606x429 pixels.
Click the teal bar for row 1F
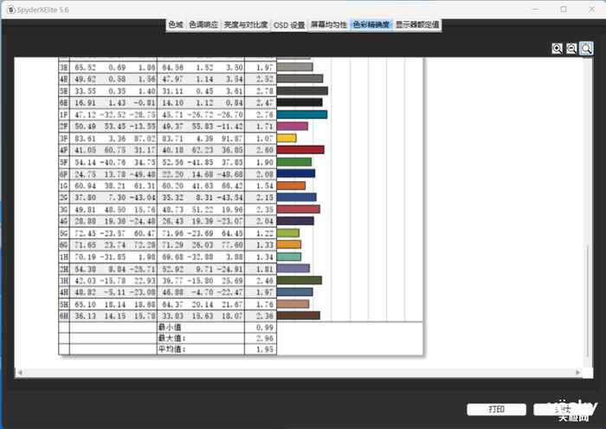pyautogui.click(x=302, y=114)
